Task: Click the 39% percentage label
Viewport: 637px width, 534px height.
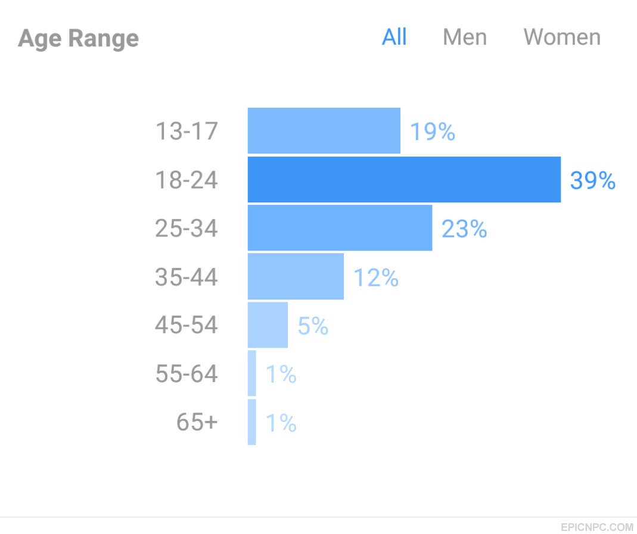Action: (593, 180)
